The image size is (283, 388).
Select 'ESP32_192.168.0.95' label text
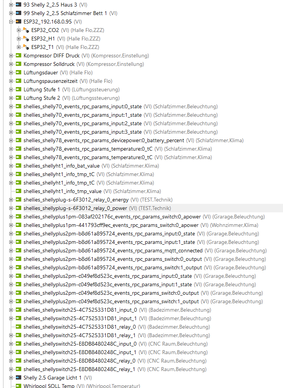[47, 22]
